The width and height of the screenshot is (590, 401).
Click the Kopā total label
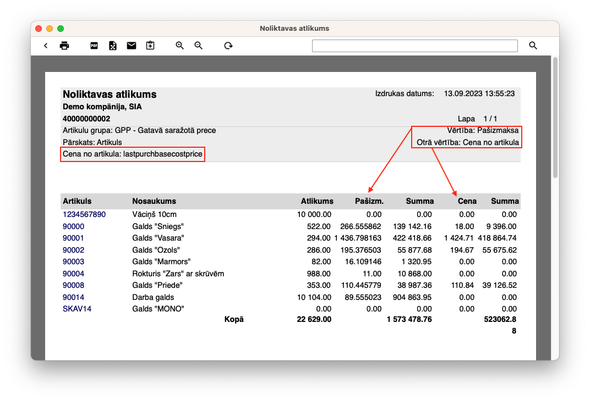[234, 320]
